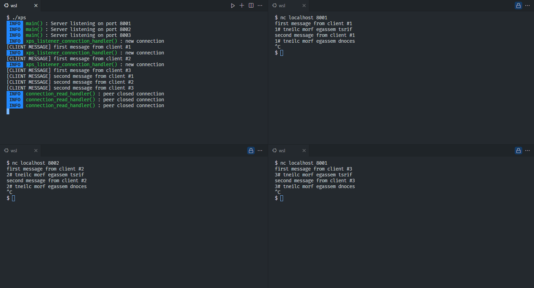Close the top-right wsl tab for client #1
Viewport: 534px width, 288px height.
tap(304, 6)
